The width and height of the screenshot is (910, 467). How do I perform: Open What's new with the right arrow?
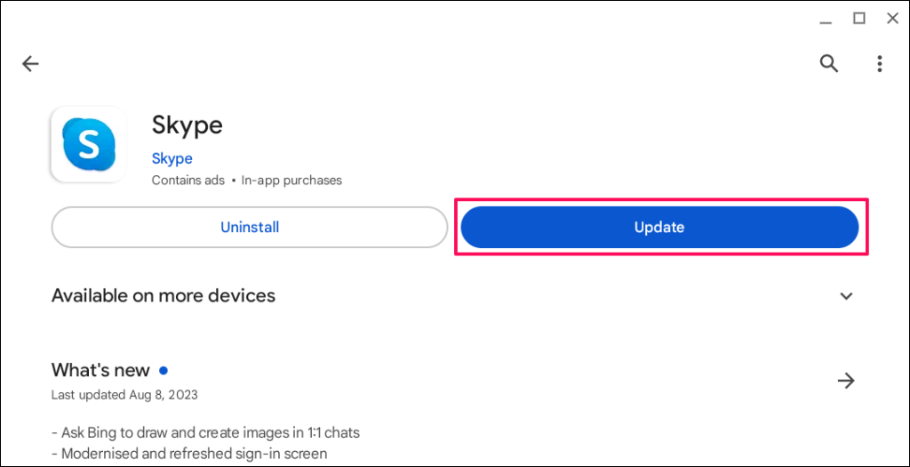pyautogui.click(x=846, y=381)
